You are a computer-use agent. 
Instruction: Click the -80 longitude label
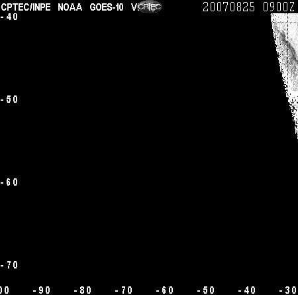(x=83, y=290)
